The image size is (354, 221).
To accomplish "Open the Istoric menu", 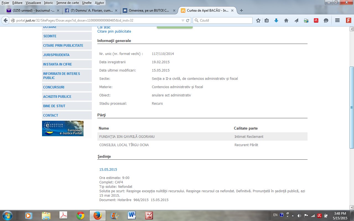I will pyautogui.click(x=48, y=3).
